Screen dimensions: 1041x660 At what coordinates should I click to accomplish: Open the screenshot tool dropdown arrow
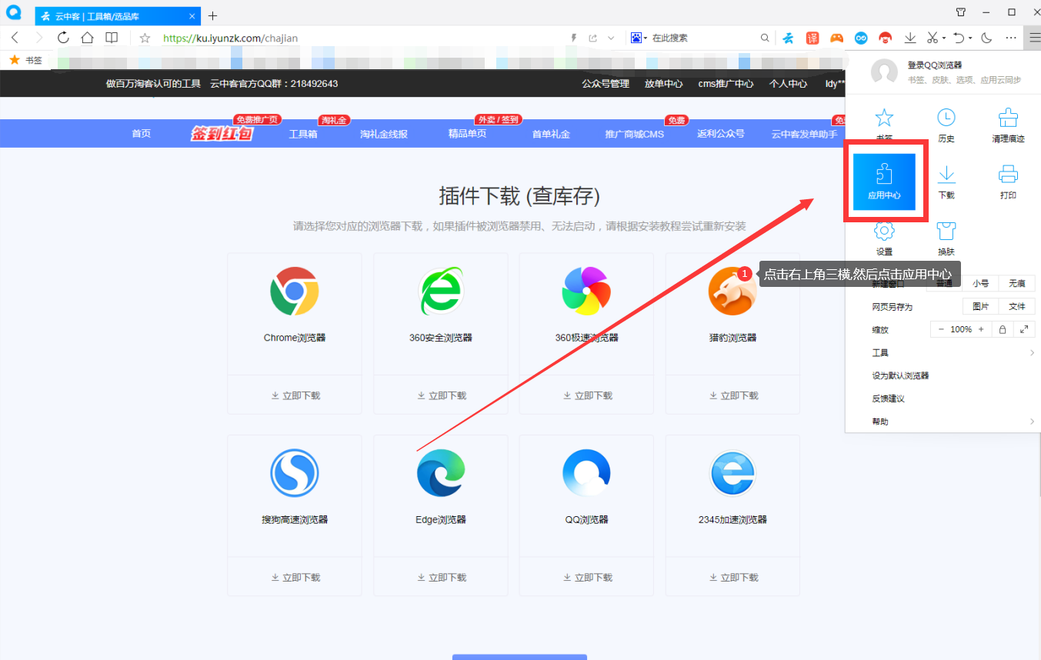coord(944,37)
